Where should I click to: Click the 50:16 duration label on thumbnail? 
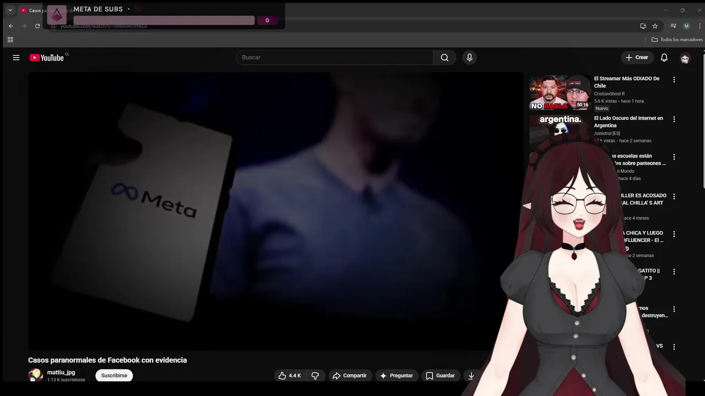click(x=583, y=105)
